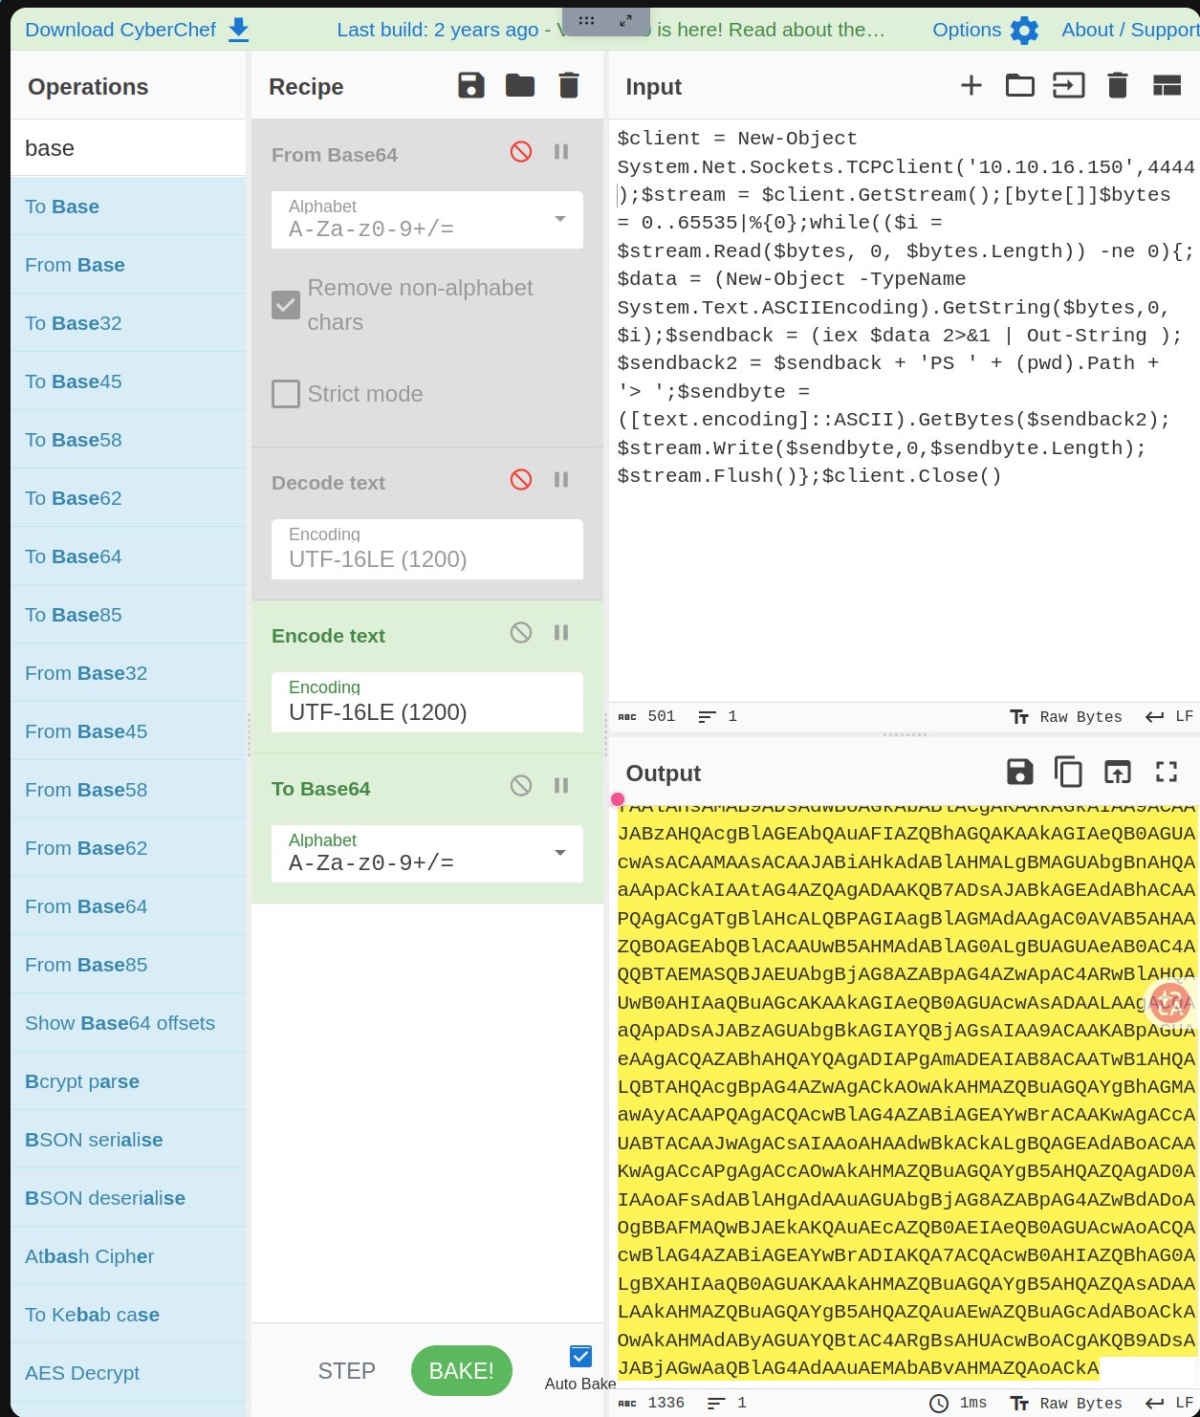Open input Raw Bytes encoding selector
This screenshot has width=1200, height=1417.
(1066, 716)
